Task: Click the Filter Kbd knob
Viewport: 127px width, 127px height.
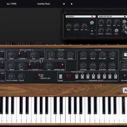Action: tap(112, 55)
